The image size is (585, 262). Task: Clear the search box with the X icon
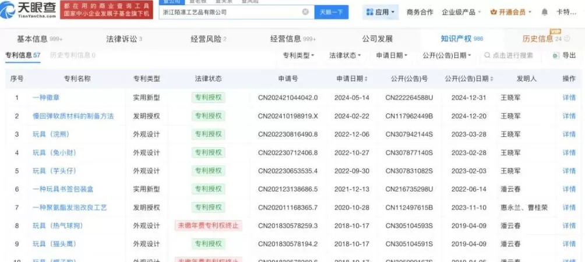click(305, 12)
